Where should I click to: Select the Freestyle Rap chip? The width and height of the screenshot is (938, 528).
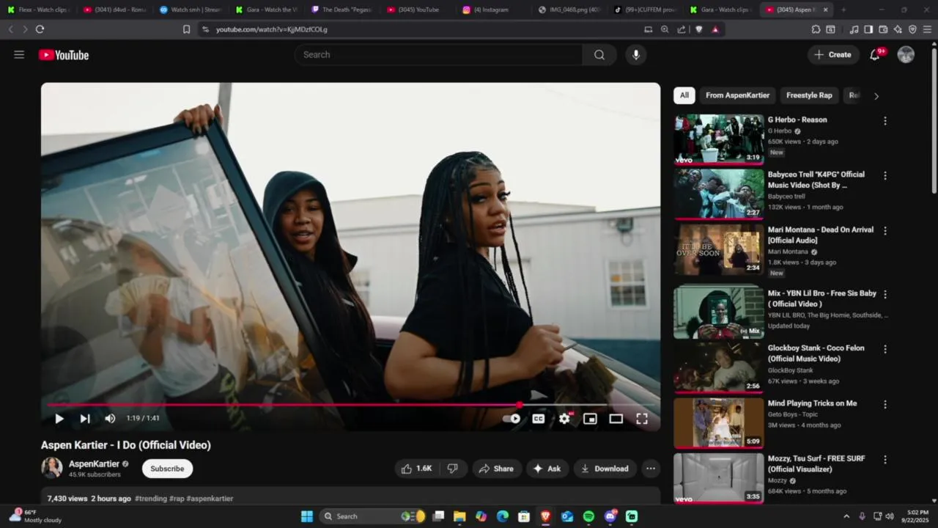click(x=809, y=95)
